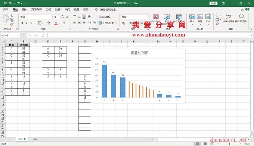Viewport: 254px width, 146px height.
Task: Apply fill color with paint bucket icon
Action: 49,23
